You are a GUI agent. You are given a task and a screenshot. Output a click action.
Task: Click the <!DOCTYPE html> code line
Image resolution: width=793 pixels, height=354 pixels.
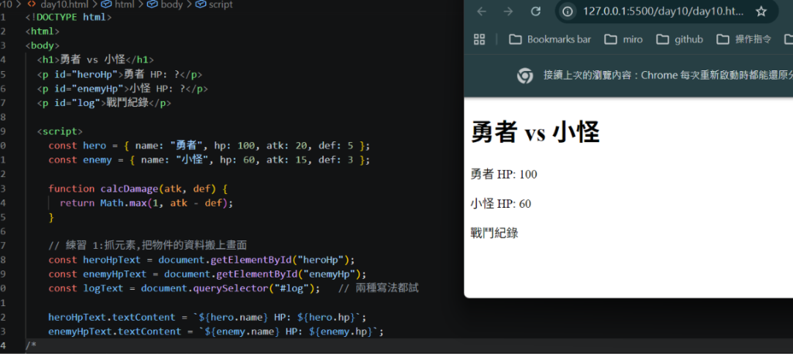tap(68, 17)
